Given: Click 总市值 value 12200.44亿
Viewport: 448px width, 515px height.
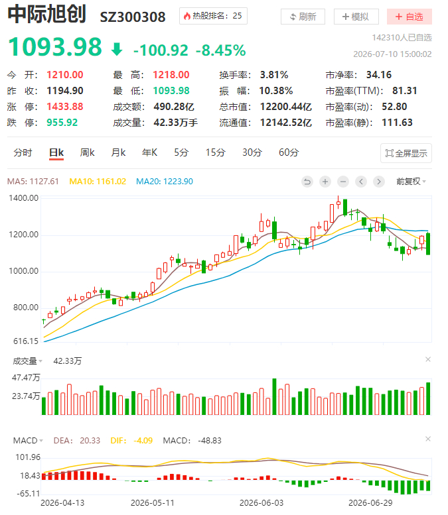Looking at the screenshot, I should (x=286, y=107).
